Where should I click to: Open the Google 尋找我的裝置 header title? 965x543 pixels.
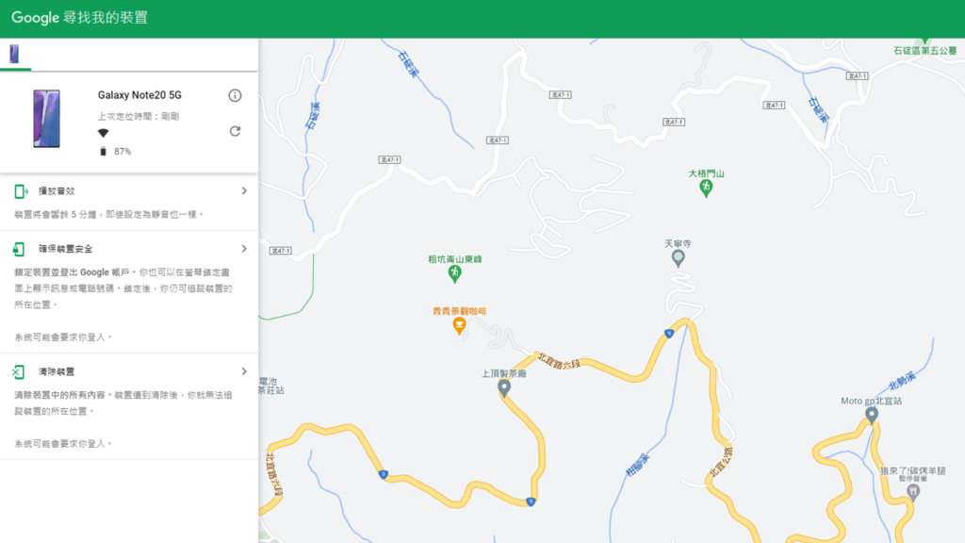point(80,17)
